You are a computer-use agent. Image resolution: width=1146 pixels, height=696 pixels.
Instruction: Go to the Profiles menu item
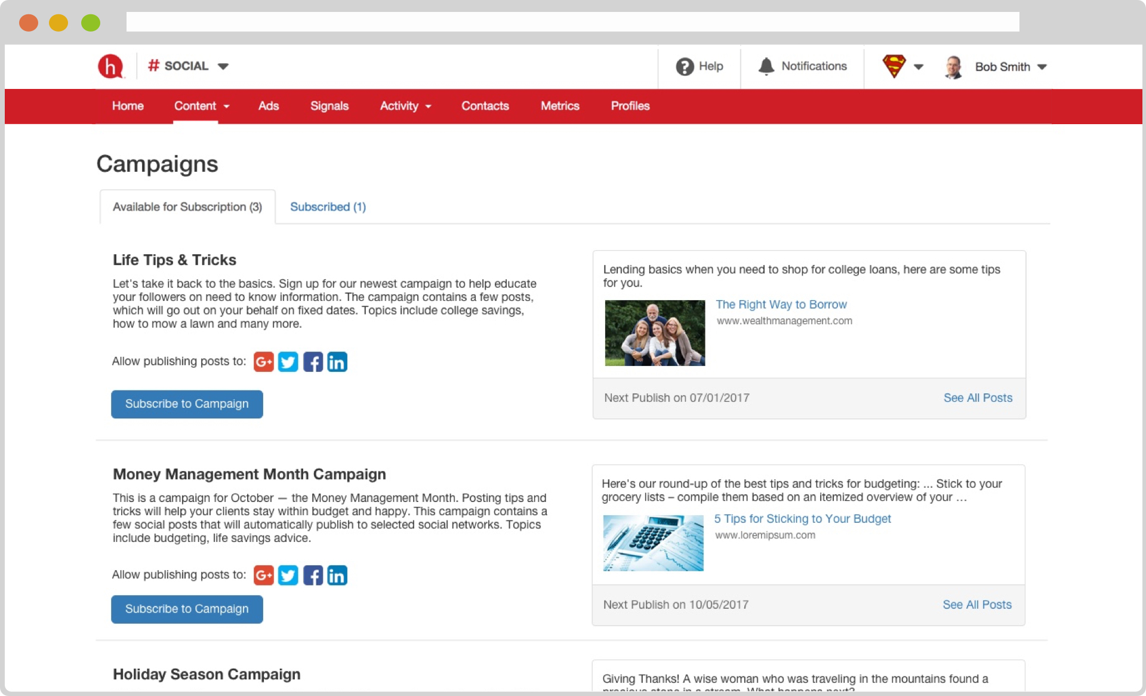pos(630,106)
